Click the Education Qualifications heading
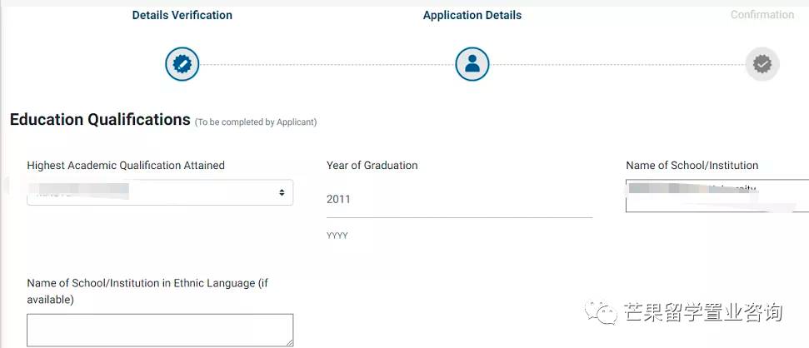This screenshot has height=348, width=809. pos(100,120)
